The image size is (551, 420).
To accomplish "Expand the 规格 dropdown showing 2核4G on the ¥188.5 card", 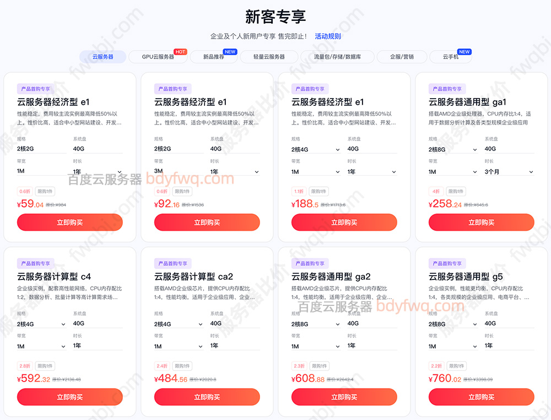I will click(316, 149).
